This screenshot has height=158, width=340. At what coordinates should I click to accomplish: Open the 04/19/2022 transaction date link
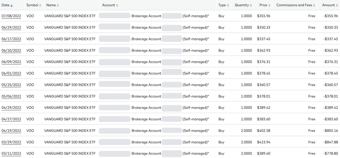[x=11, y=131]
